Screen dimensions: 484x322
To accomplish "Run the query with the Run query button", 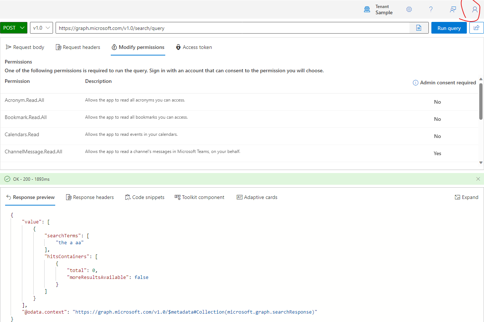I will click(x=449, y=27).
